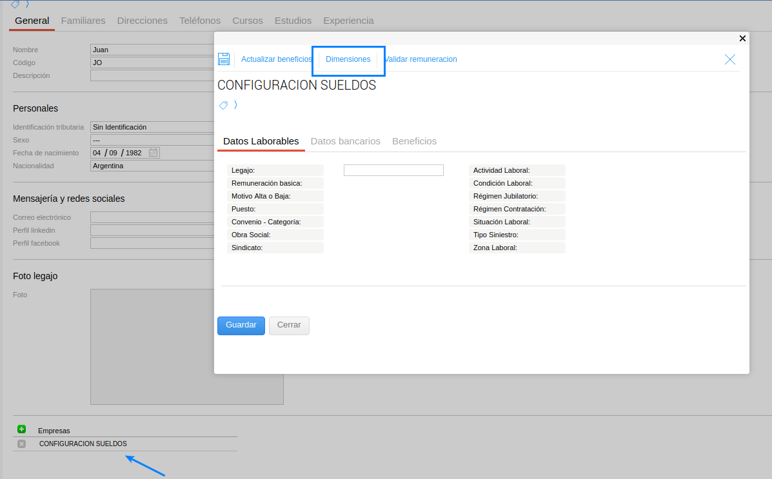Select the General tab
The width and height of the screenshot is (772, 479).
point(32,21)
